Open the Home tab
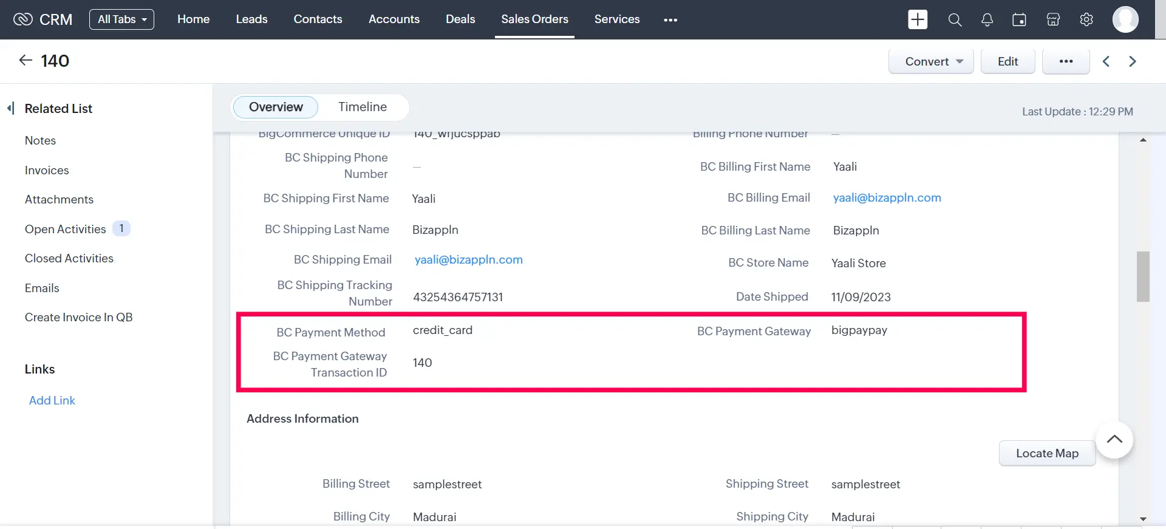The image size is (1166, 529). [193, 19]
